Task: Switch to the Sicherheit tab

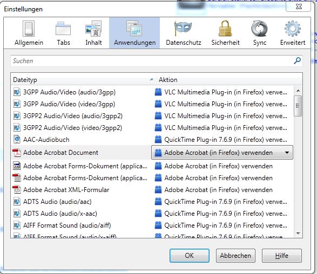Action: 225,33
